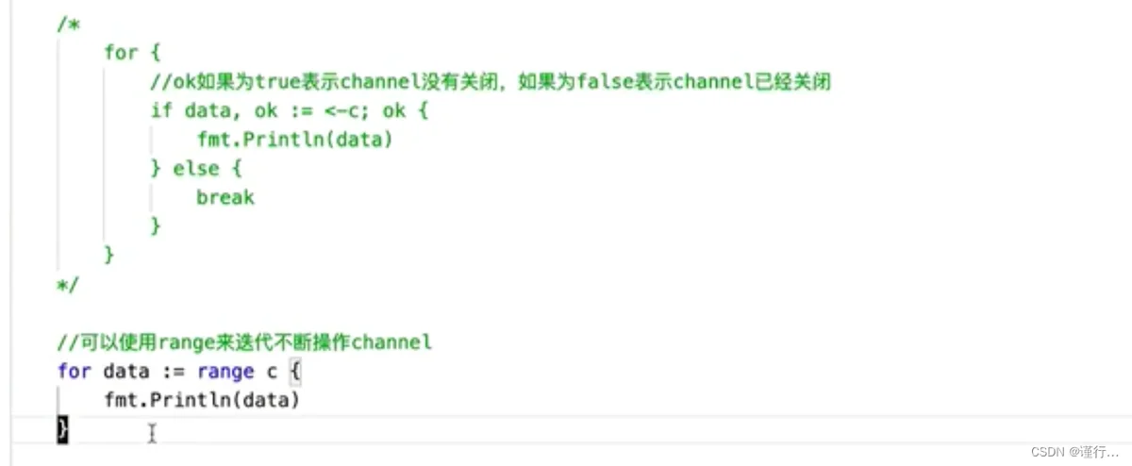Click the 'break' keyword
1132x466 pixels.
[x=225, y=197]
